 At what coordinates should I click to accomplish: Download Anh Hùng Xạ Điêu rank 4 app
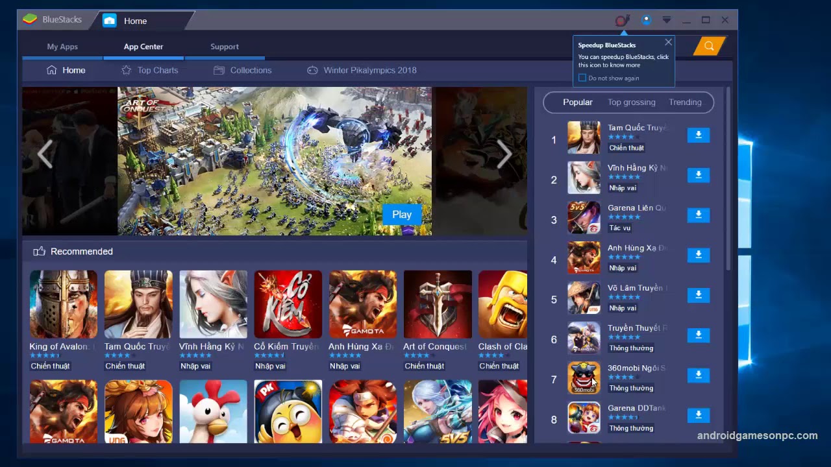pyautogui.click(x=699, y=255)
